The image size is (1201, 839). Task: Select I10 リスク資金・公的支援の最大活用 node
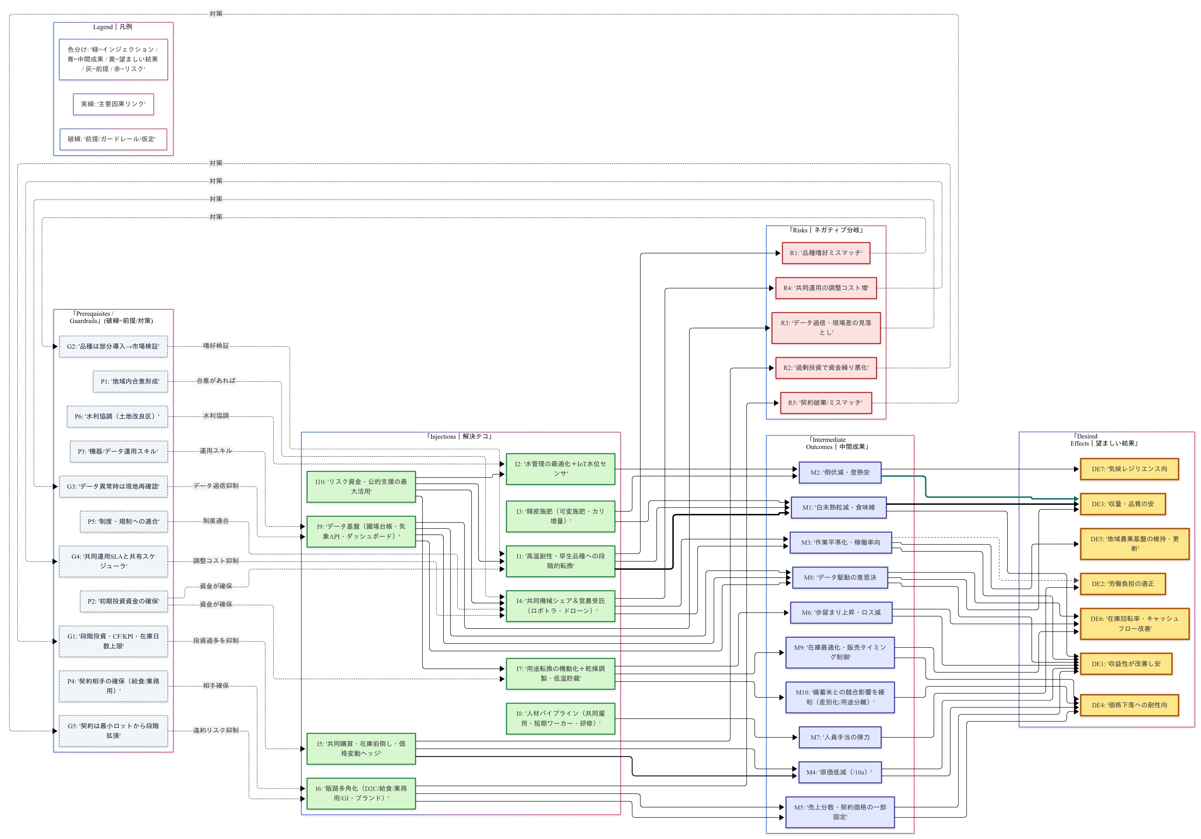(361, 487)
